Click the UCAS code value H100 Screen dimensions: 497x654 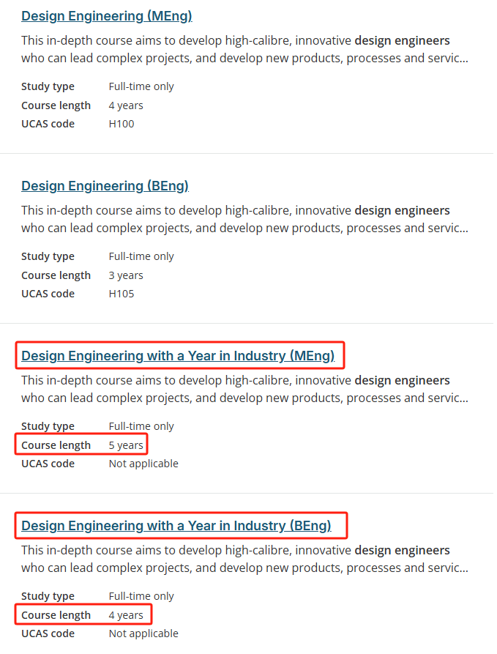tap(122, 124)
